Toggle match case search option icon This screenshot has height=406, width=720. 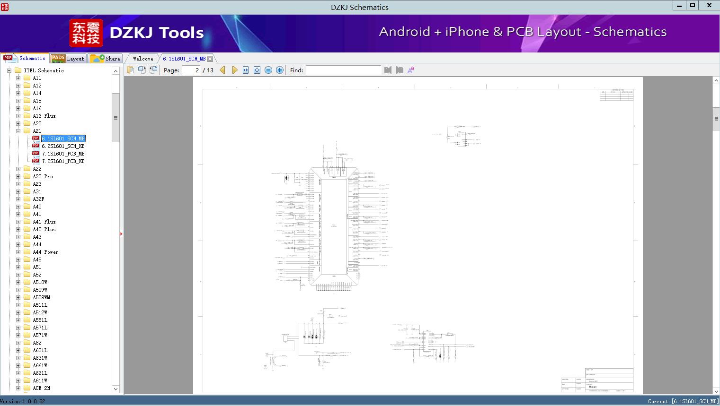[x=411, y=70]
